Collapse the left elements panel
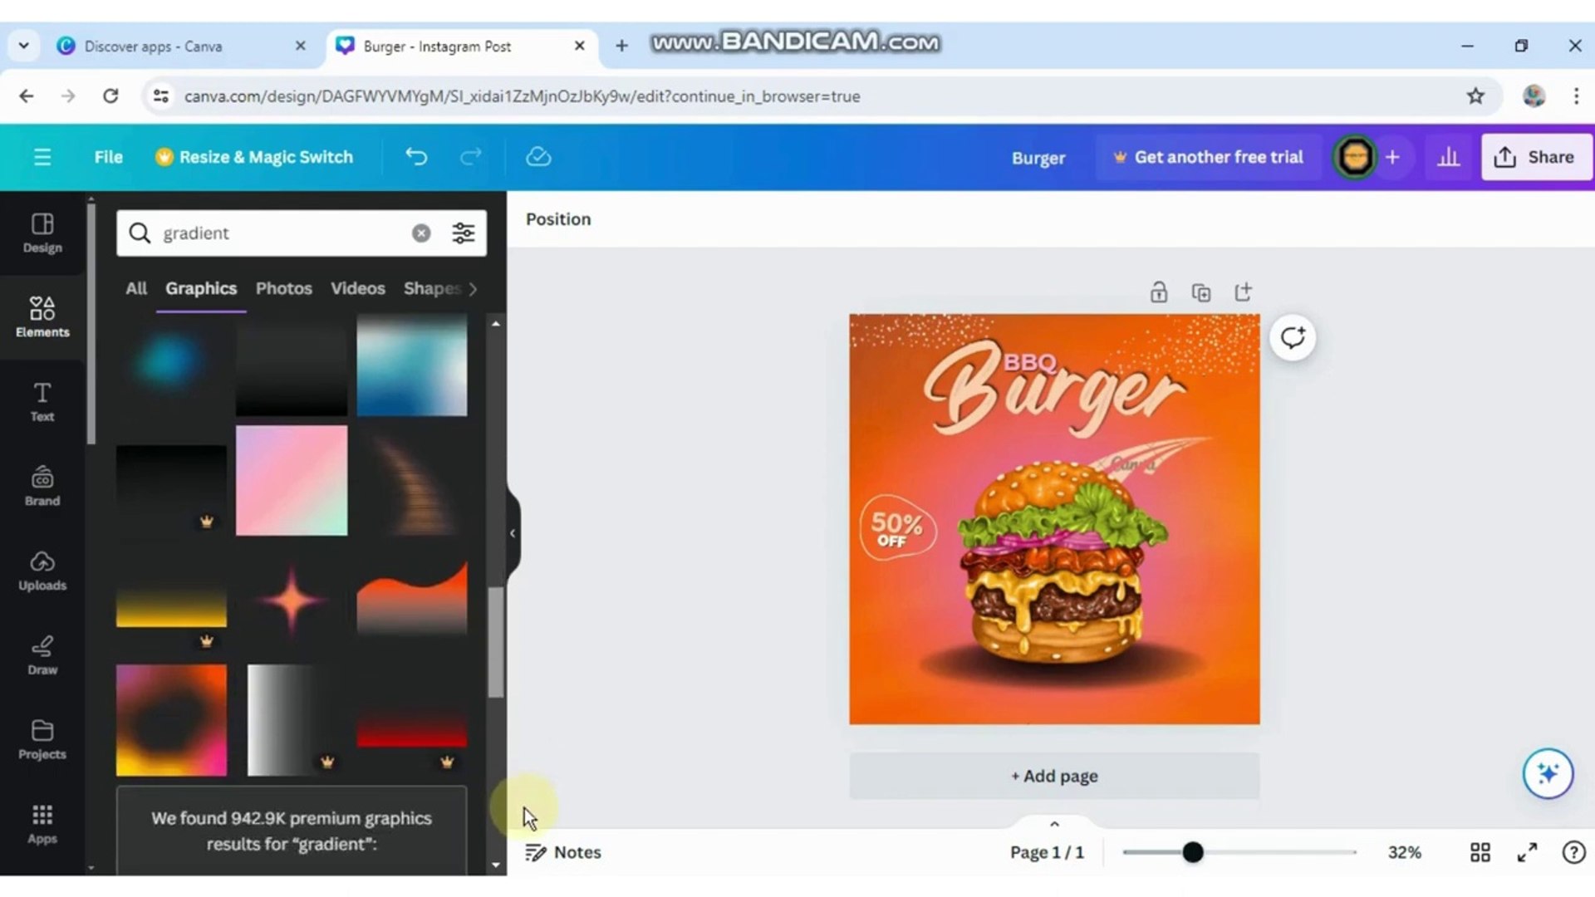Viewport: 1595px width, 897px height. (x=512, y=532)
